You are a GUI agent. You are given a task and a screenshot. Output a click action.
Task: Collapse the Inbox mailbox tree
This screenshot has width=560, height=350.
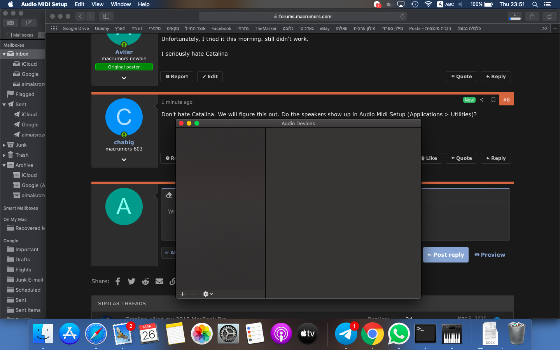pyautogui.click(x=4, y=54)
